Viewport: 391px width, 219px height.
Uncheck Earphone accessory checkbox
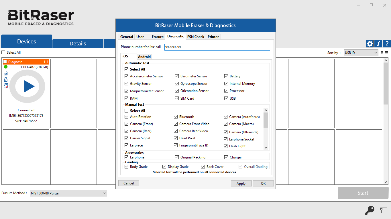pyautogui.click(x=127, y=157)
